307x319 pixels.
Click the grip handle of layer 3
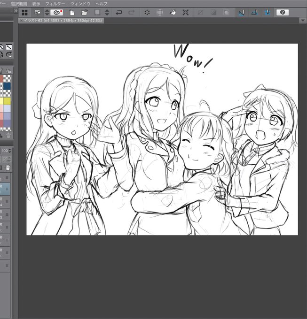pyautogui.click(x=7, y=214)
